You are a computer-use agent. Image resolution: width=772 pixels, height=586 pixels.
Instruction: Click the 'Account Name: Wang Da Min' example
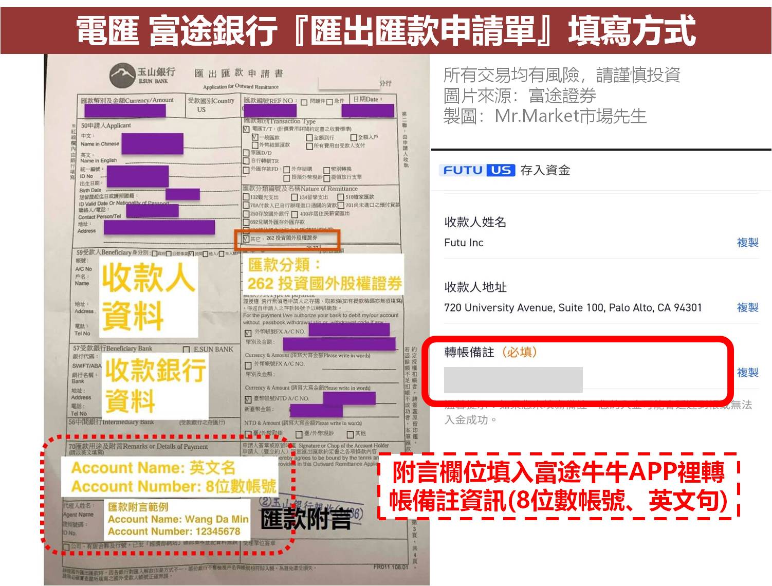(x=178, y=519)
